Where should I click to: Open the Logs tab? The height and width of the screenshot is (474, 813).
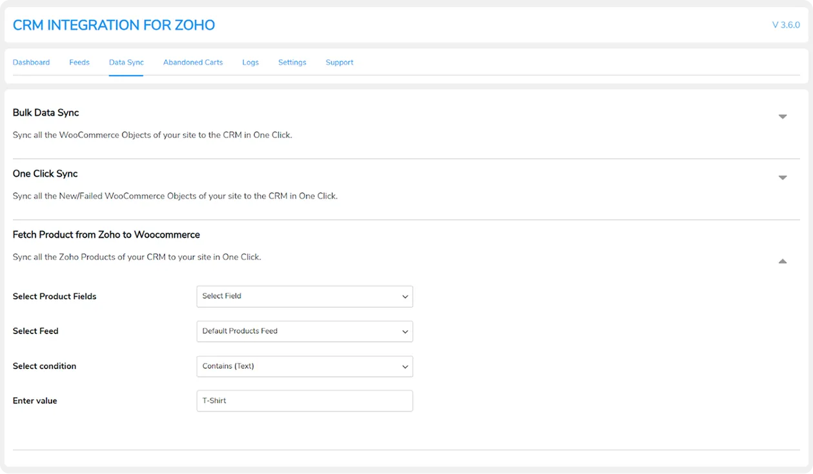[250, 63]
